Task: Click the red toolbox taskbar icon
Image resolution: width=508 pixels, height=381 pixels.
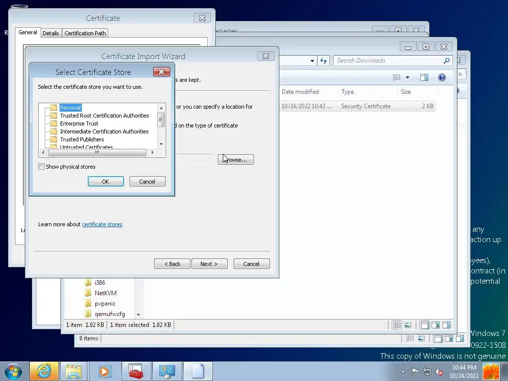Action: click(136, 371)
